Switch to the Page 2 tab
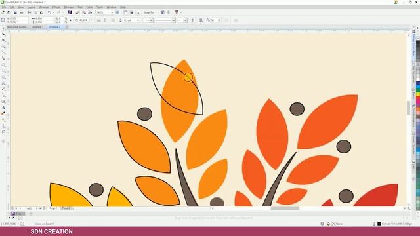The height and width of the screenshot is (236, 420). coord(66,208)
